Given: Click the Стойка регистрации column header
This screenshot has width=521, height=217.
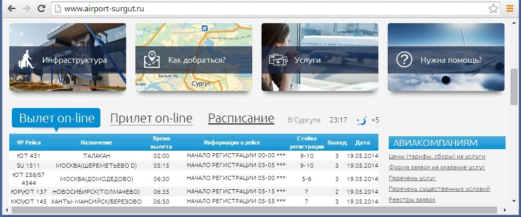Looking at the screenshot, I should (307, 142).
